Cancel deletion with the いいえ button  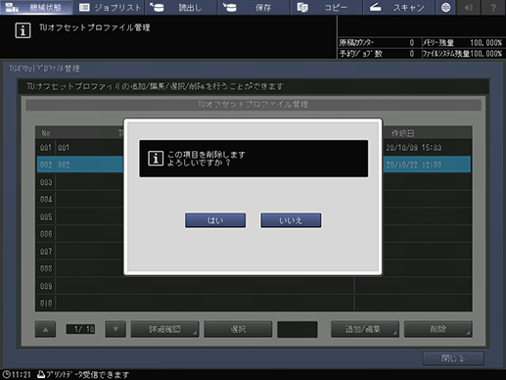coord(291,220)
